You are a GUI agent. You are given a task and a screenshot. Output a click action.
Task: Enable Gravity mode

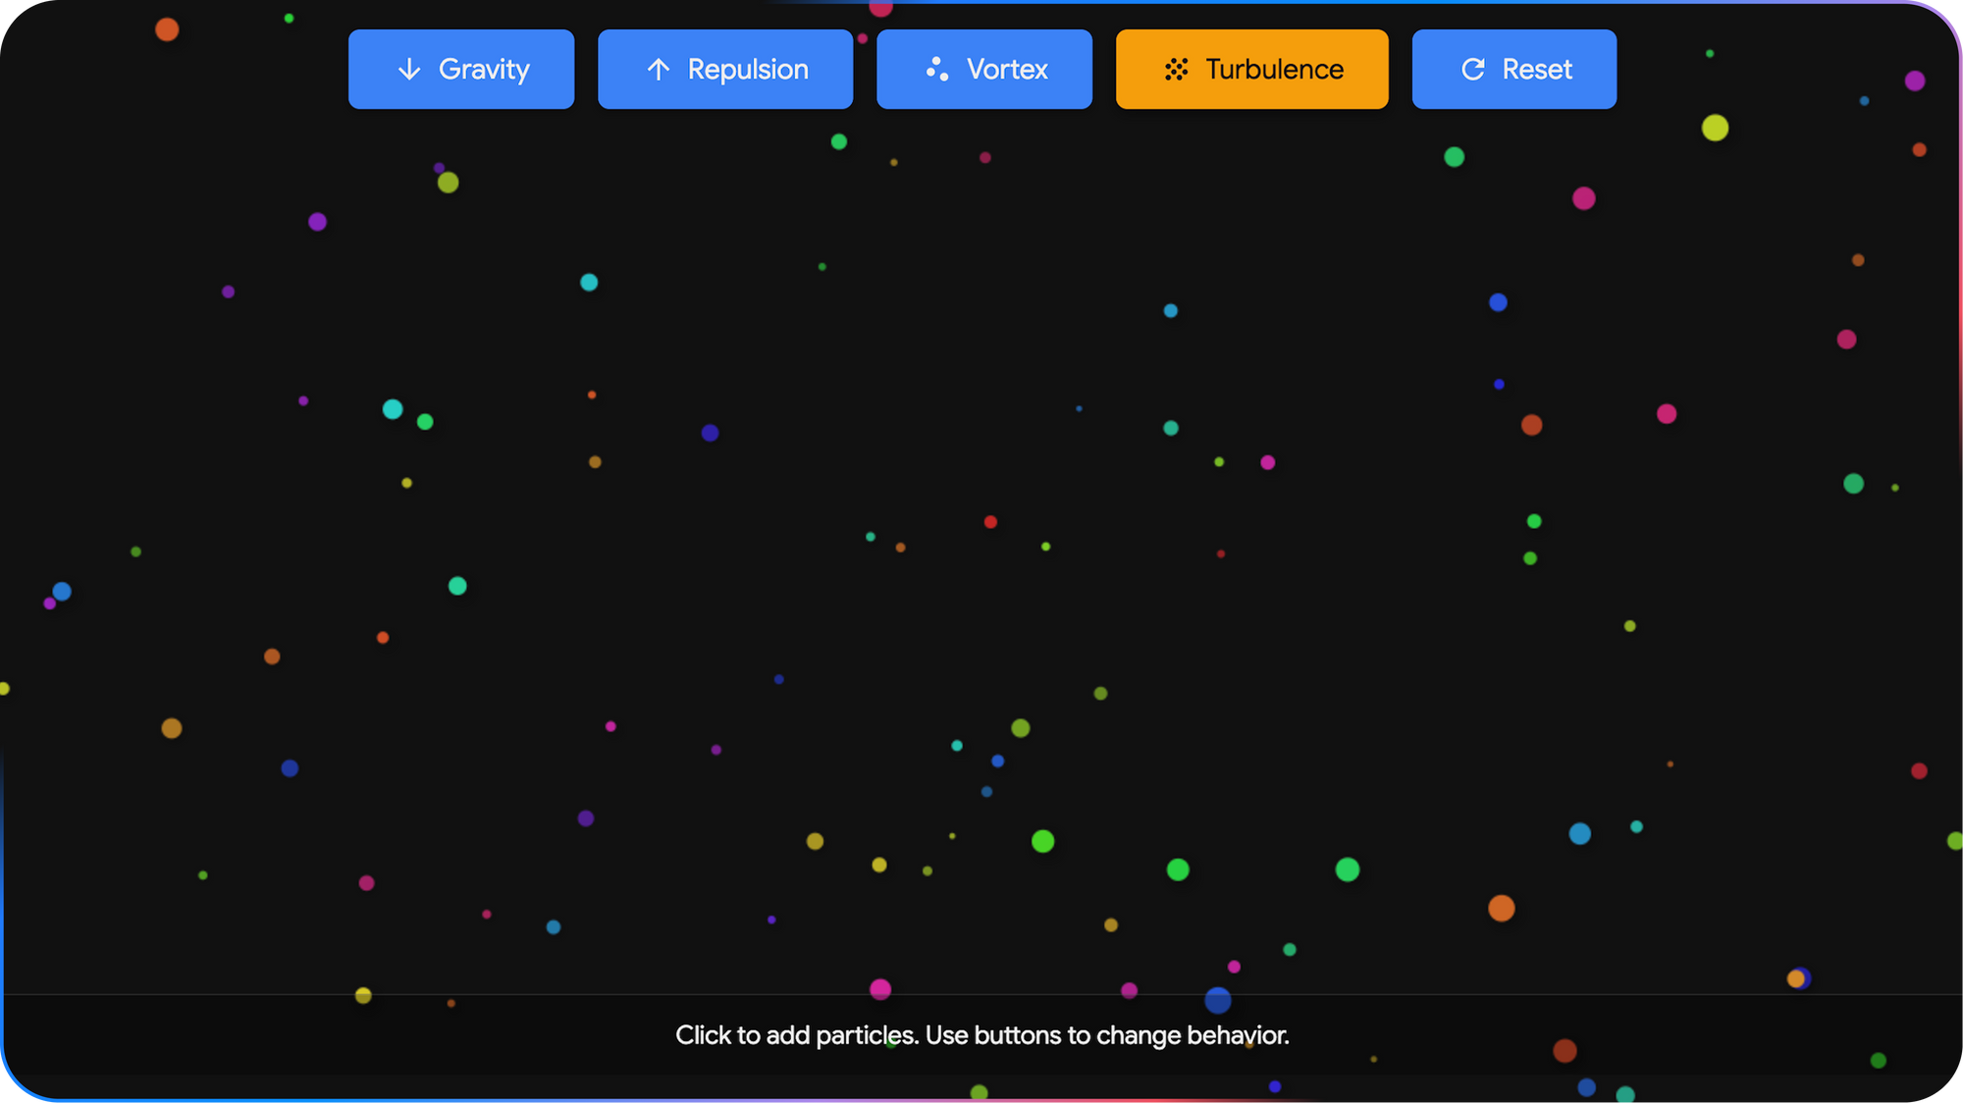coord(461,70)
